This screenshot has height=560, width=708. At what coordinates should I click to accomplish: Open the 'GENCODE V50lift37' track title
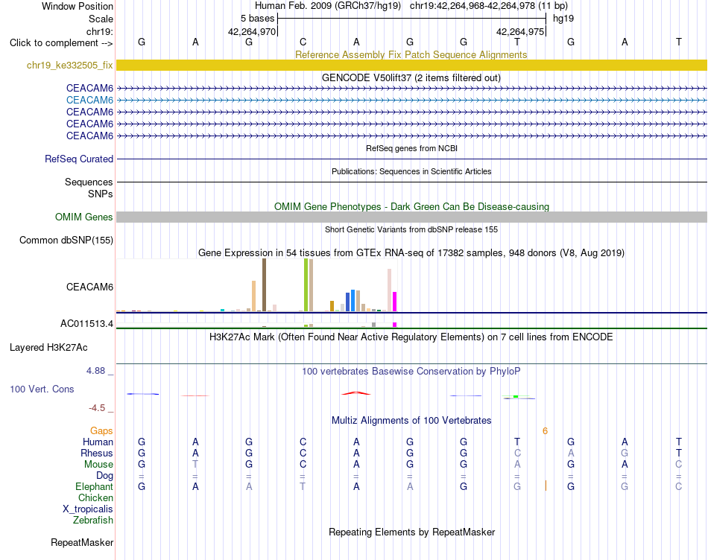tap(411, 77)
